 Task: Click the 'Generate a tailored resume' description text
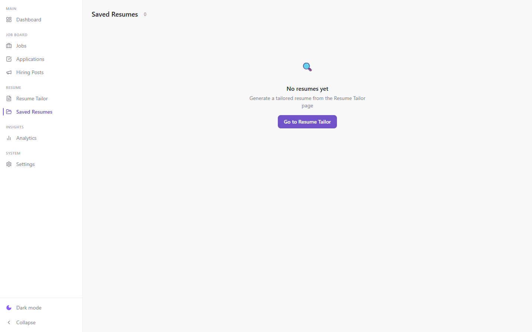tap(307, 102)
